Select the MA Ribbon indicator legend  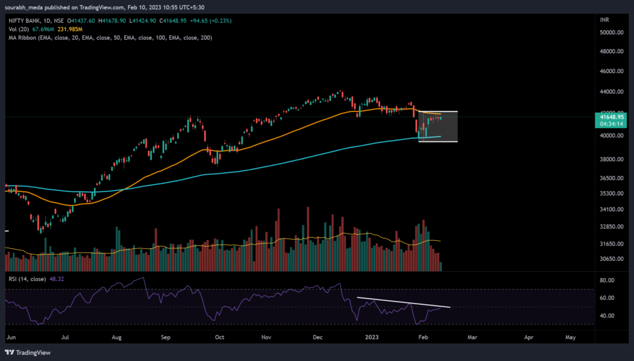(x=110, y=38)
